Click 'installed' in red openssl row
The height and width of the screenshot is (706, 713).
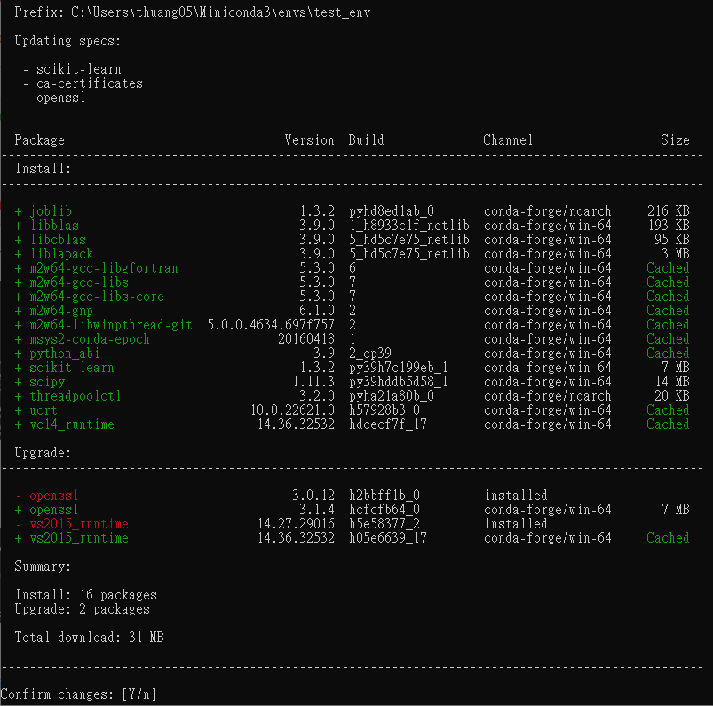coord(516,496)
